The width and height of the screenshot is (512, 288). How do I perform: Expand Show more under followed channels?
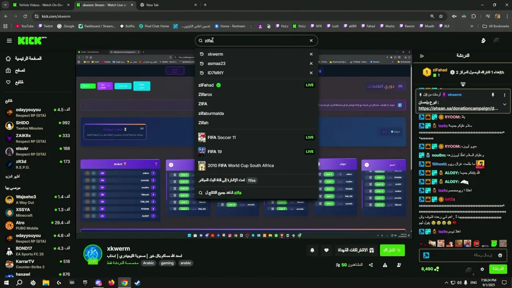click(x=12, y=176)
